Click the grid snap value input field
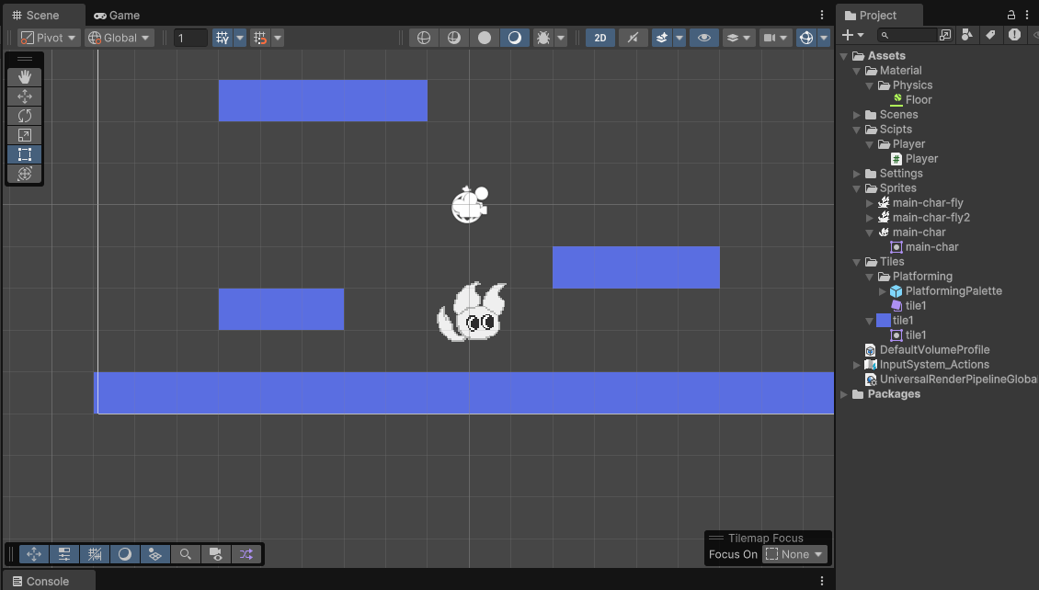Viewport: 1039px width, 590px height. pos(190,38)
